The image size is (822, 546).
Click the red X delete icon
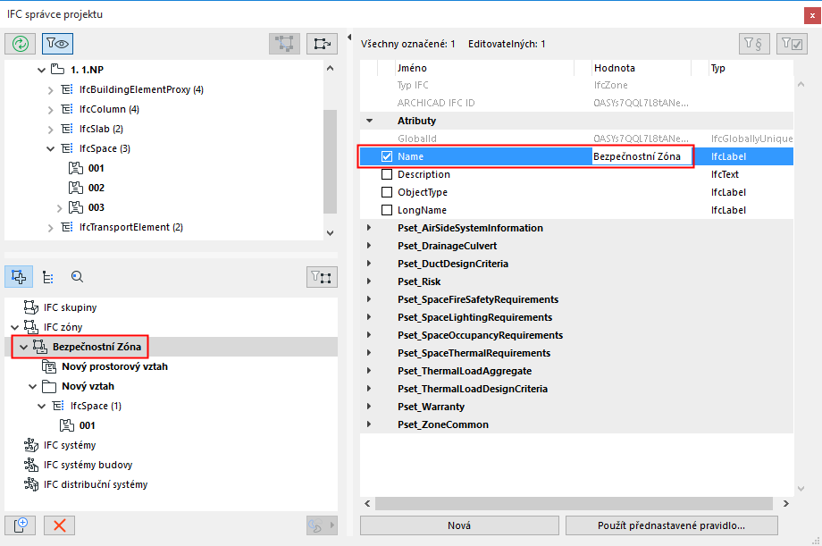pyautogui.click(x=58, y=525)
